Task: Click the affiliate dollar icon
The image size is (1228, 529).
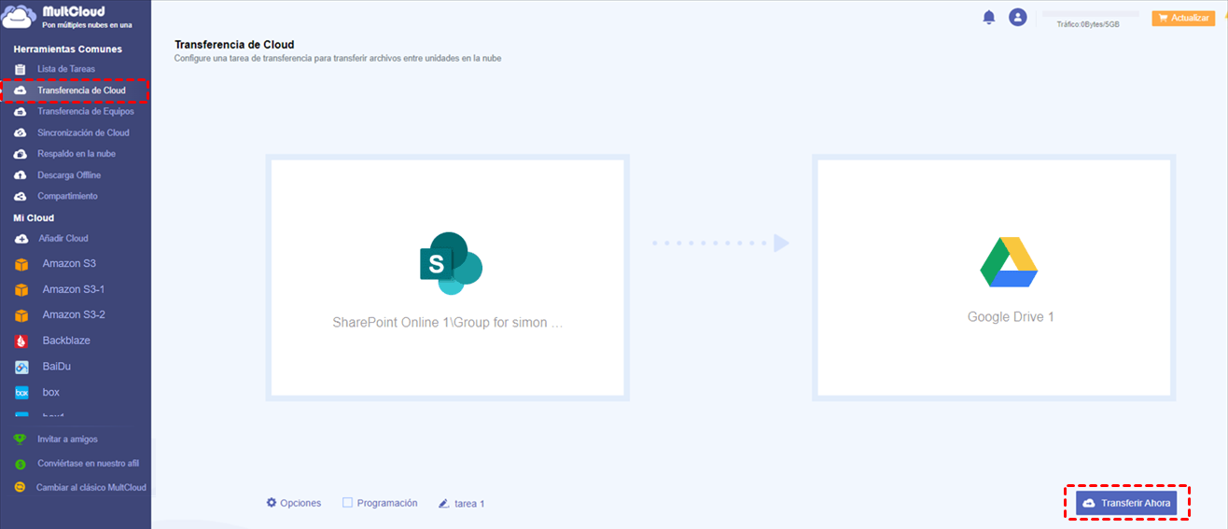Action: coord(20,464)
